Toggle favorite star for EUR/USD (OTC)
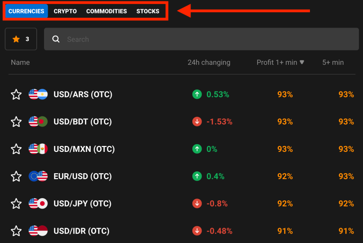363x243 pixels. pos(16,176)
